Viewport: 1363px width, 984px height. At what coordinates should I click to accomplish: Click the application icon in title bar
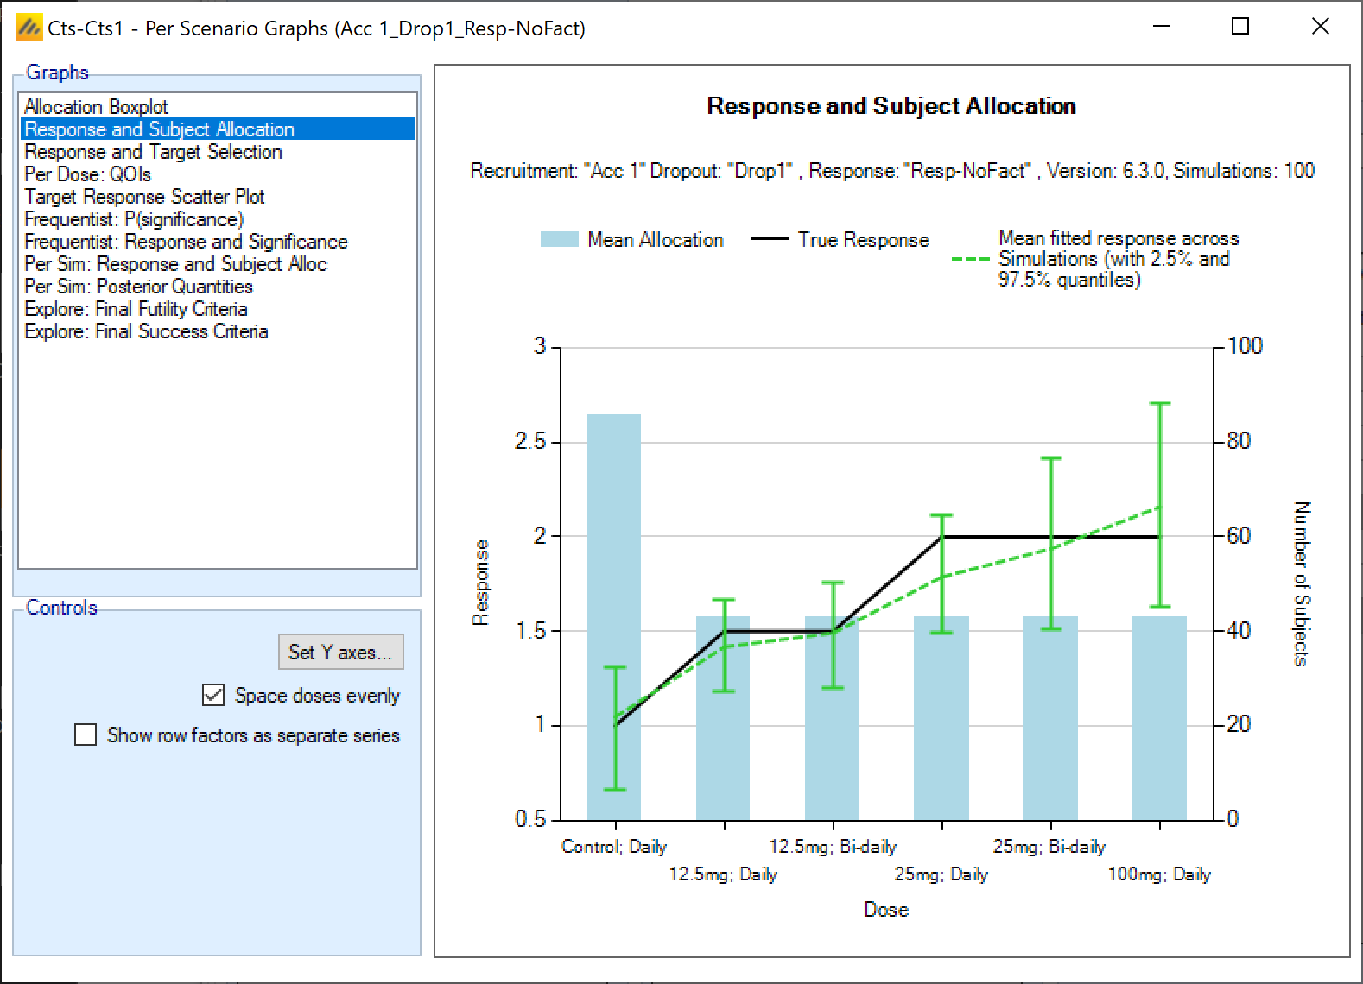(x=29, y=28)
